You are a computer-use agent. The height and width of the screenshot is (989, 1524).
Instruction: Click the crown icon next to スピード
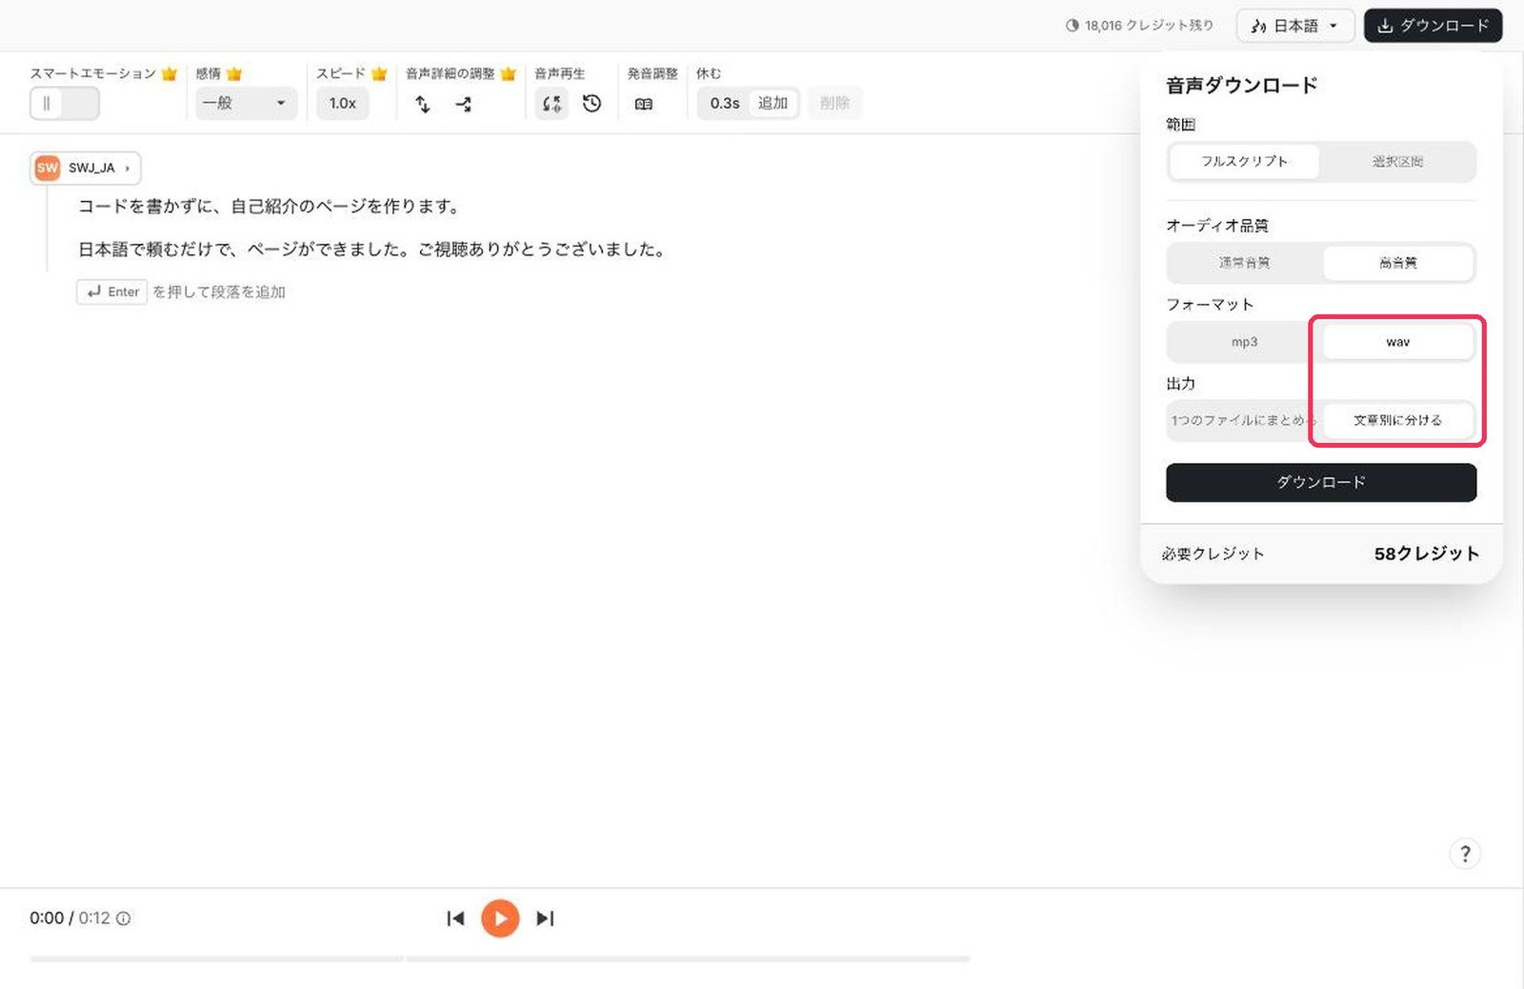click(x=379, y=73)
